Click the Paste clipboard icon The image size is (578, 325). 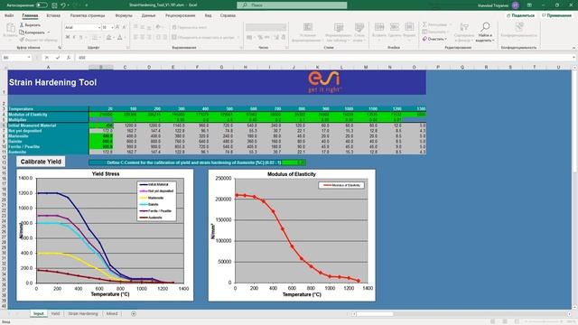point(10,28)
